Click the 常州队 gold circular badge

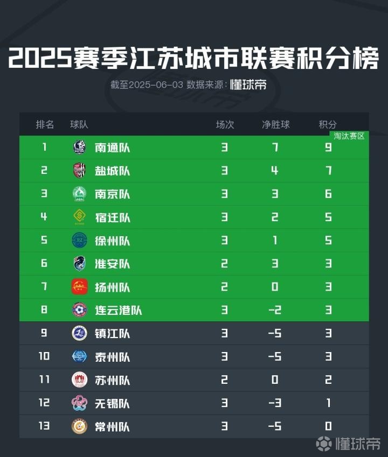pyautogui.click(x=79, y=426)
